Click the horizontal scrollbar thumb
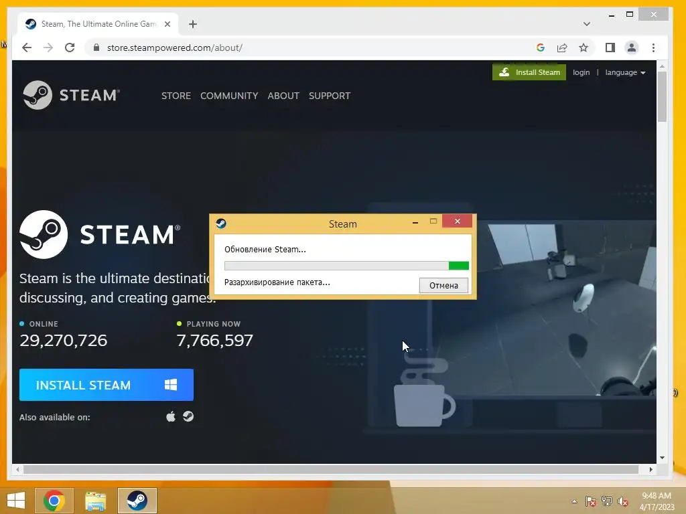Image resolution: width=686 pixels, height=514 pixels. (331, 469)
